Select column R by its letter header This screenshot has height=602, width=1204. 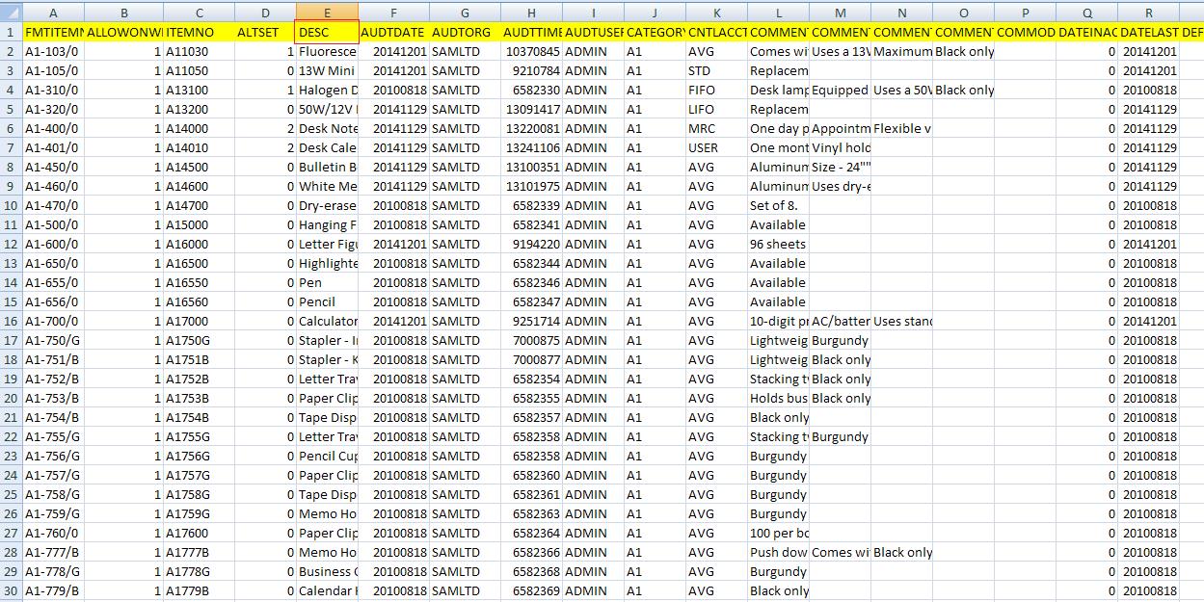pos(1148,13)
